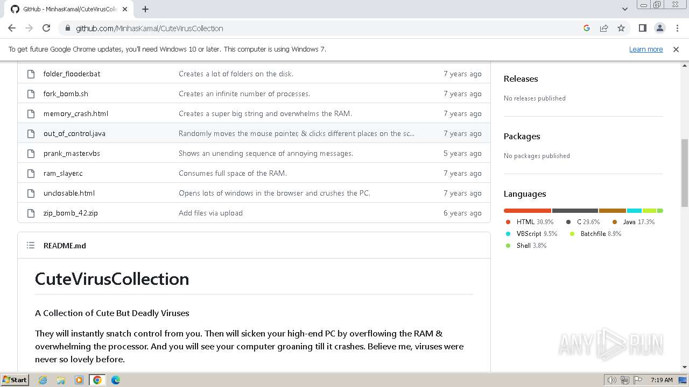Click the file icon beside folder_flooder.bat
Image resolution: width=689 pixels, height=387 pixels.
pos(31,74)
